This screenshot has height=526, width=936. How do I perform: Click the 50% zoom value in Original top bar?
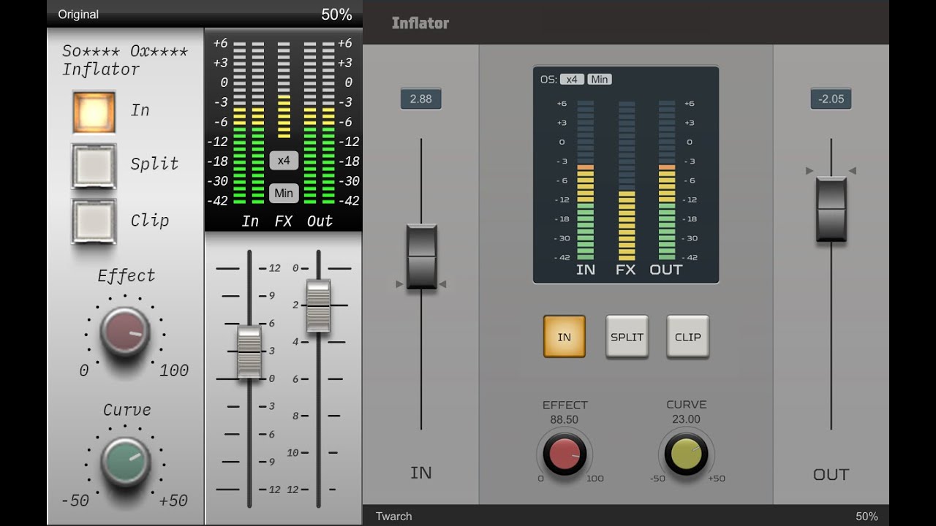336,15
